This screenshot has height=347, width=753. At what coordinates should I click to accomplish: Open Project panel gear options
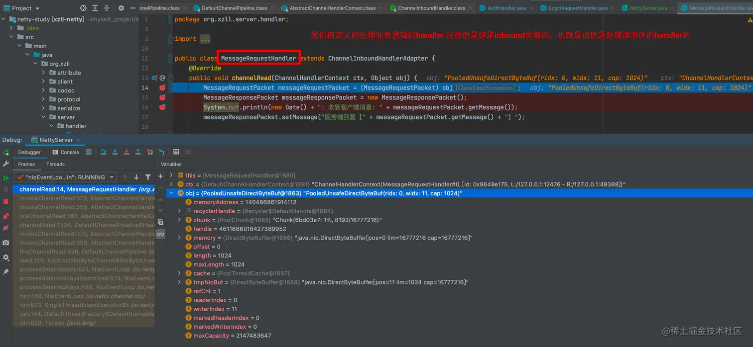point(122,8)
